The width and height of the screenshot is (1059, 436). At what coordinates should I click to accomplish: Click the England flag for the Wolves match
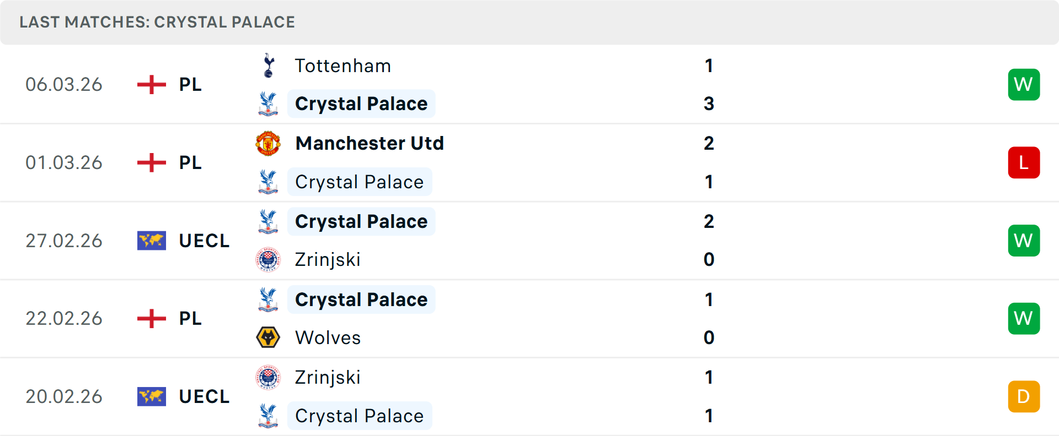point(151,318)
